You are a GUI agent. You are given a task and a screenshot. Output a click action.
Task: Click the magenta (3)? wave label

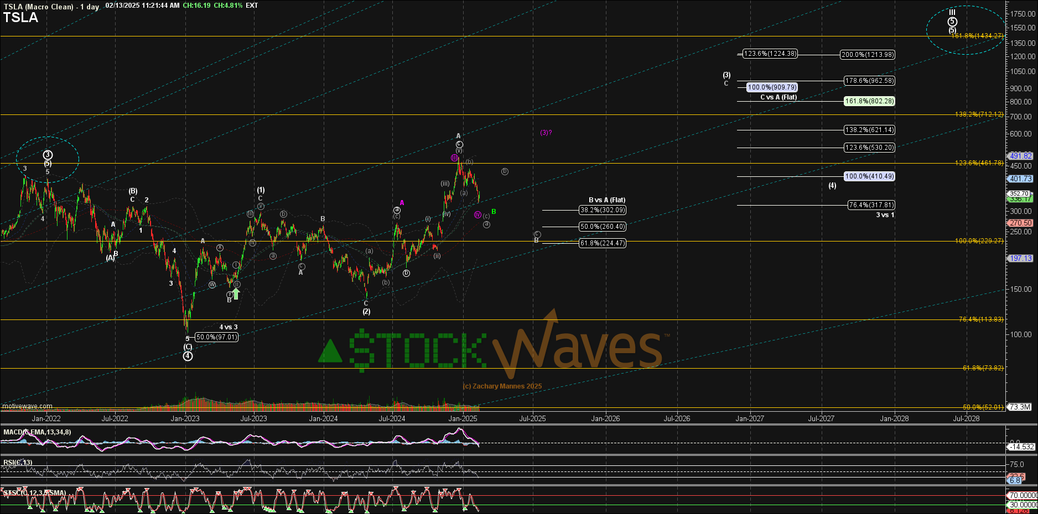coord(546,133)
